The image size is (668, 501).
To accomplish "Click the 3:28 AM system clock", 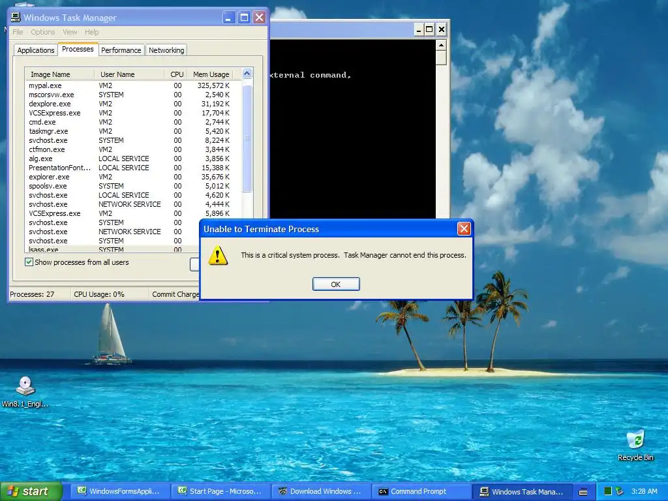I will click(x=644, y=491).
